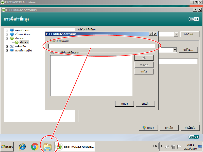This screenshot has height=152, width=203.
Task: Click the web and email icon
Action: click(x=12, y=34)
